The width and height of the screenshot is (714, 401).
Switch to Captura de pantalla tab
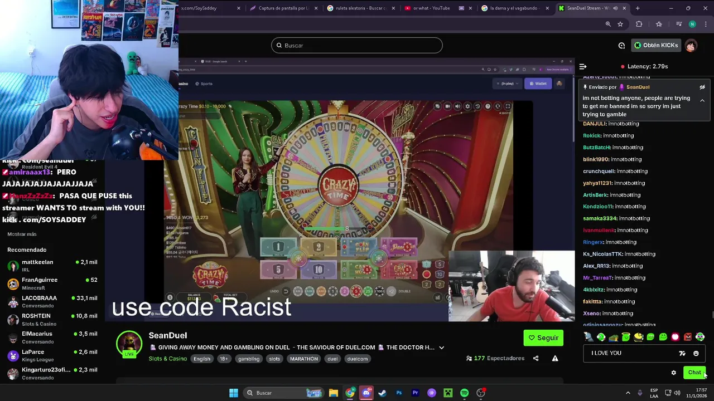click(x=283, y=8)
